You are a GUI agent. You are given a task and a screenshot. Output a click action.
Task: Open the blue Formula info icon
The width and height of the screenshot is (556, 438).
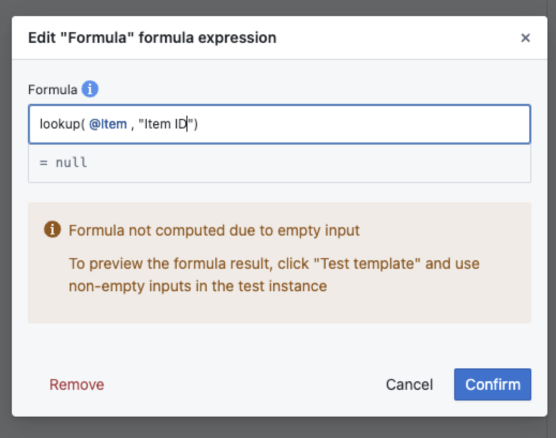tap(89, 89)
